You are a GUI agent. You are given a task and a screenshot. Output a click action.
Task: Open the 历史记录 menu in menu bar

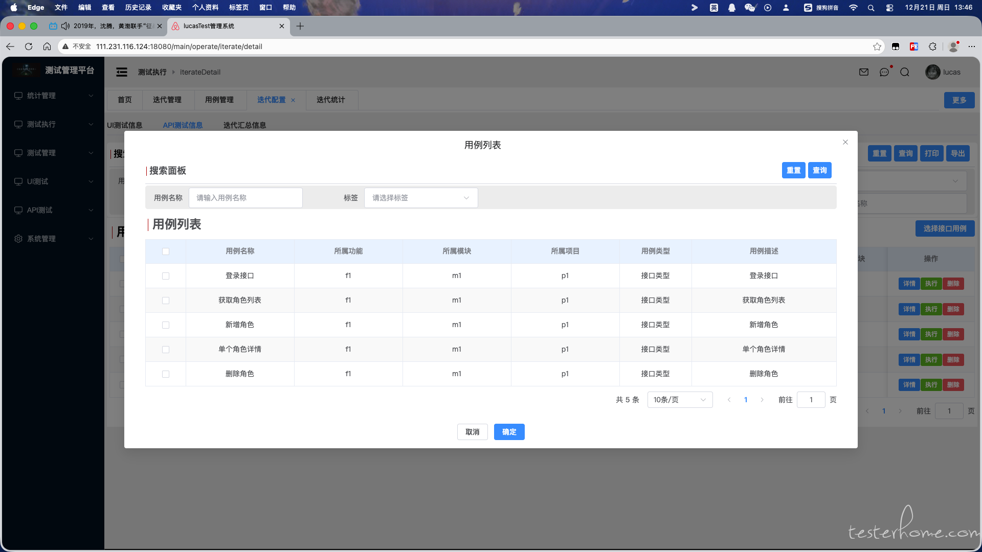138,8
